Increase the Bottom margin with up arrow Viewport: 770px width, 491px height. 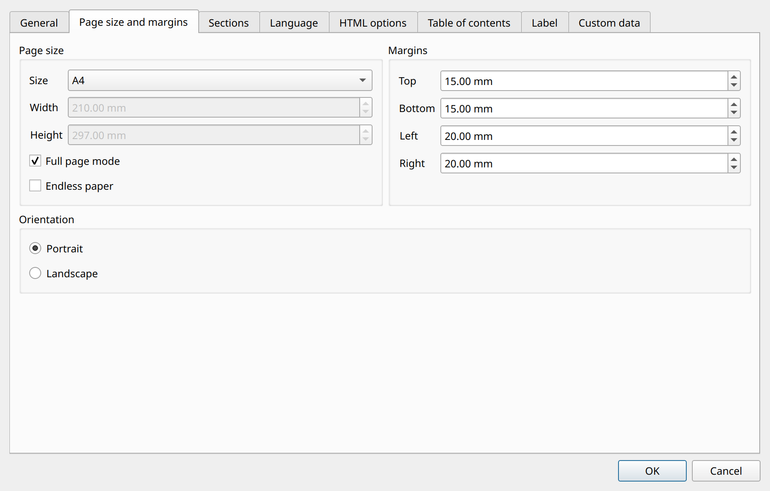click(x=734, y=104)
